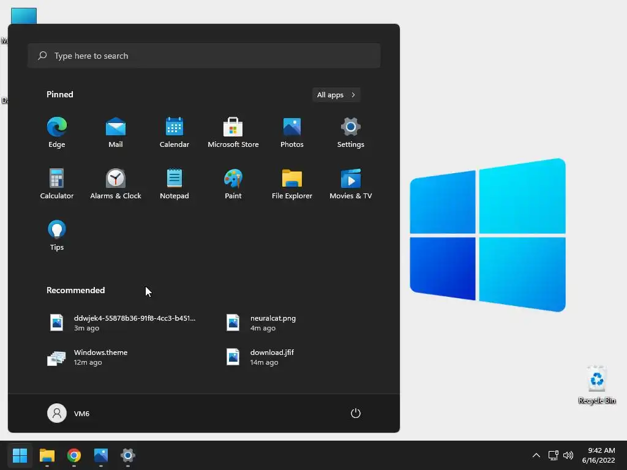Show hidden system tray icons
Viewport: 627px width, 470px height.
(536, 455)
